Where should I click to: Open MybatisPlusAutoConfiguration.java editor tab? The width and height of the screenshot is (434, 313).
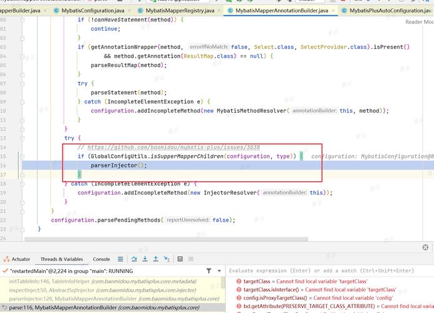coord(390,11)
